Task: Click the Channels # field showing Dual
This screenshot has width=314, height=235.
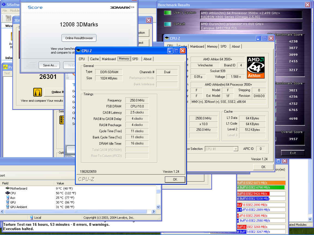Action: tap(167, 72)
